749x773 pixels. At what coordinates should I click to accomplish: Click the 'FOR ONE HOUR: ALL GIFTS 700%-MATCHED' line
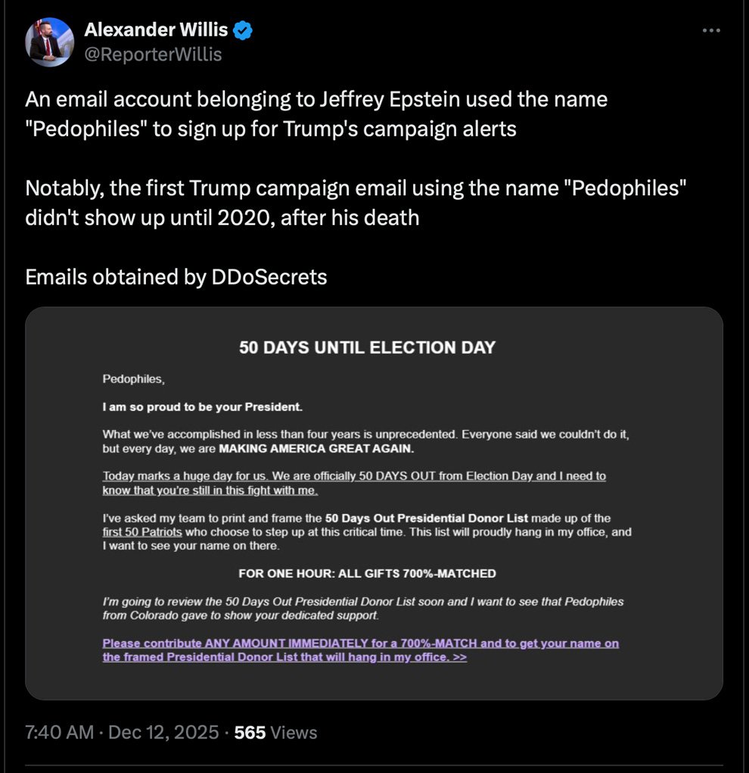click(x=367, y=573)
